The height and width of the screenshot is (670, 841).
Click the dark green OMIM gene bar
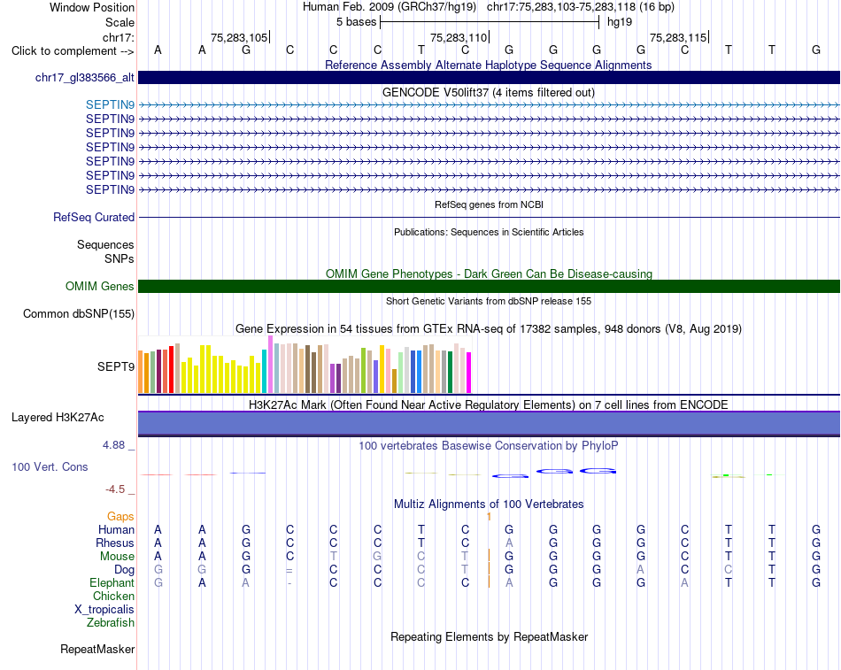(490, 286)
